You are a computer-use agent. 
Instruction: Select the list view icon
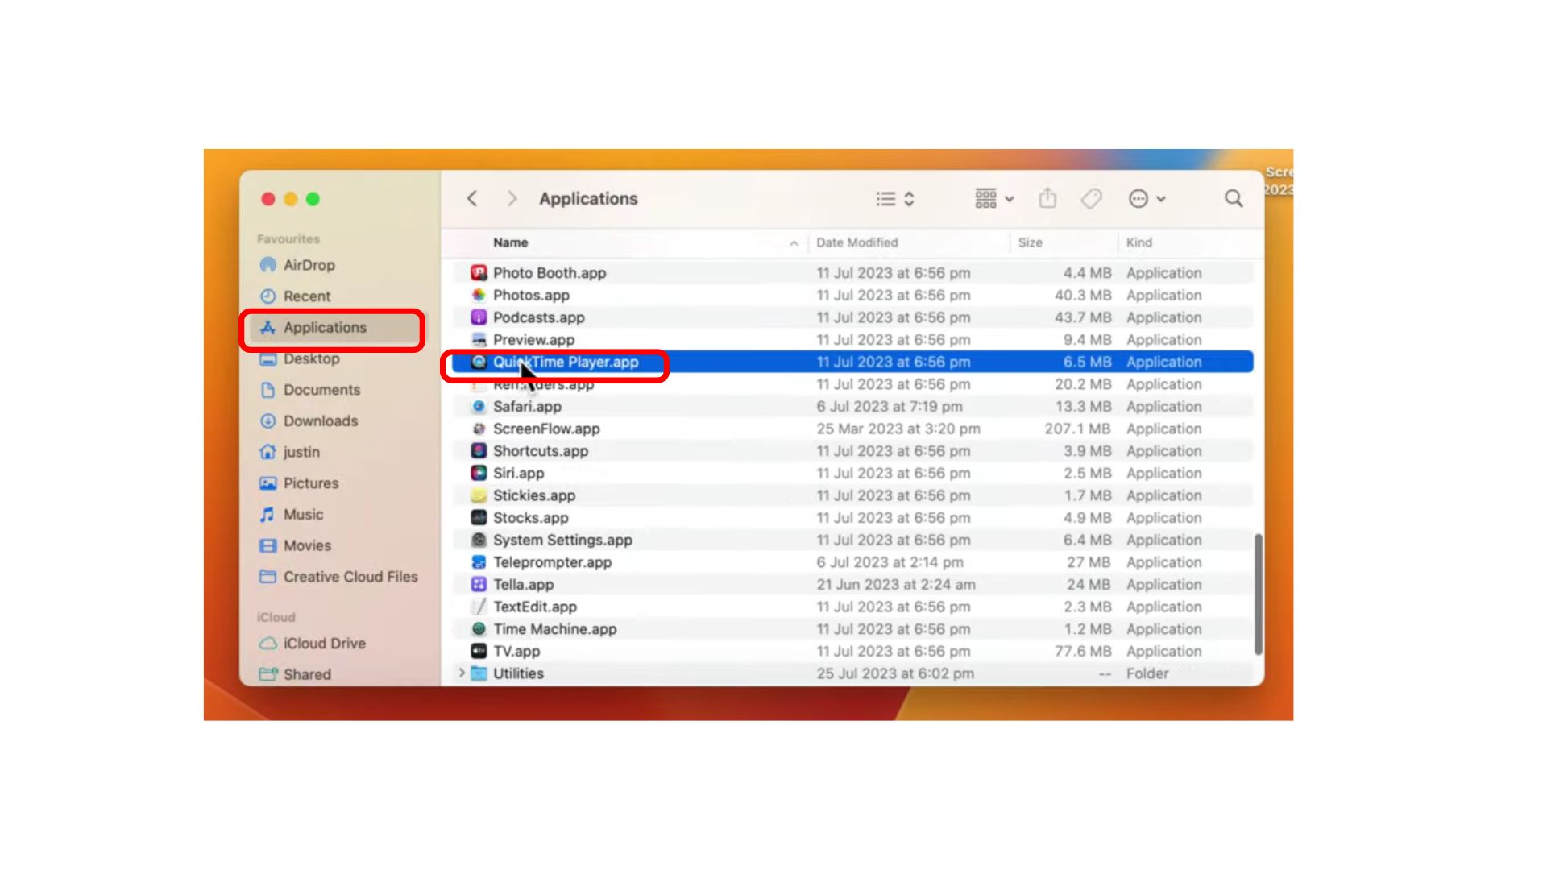click(886, 198)
